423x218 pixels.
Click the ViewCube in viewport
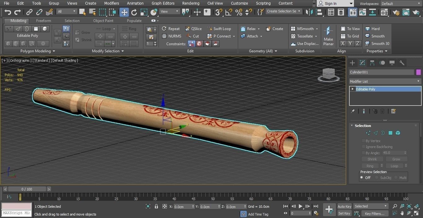[x=329, y=75]
